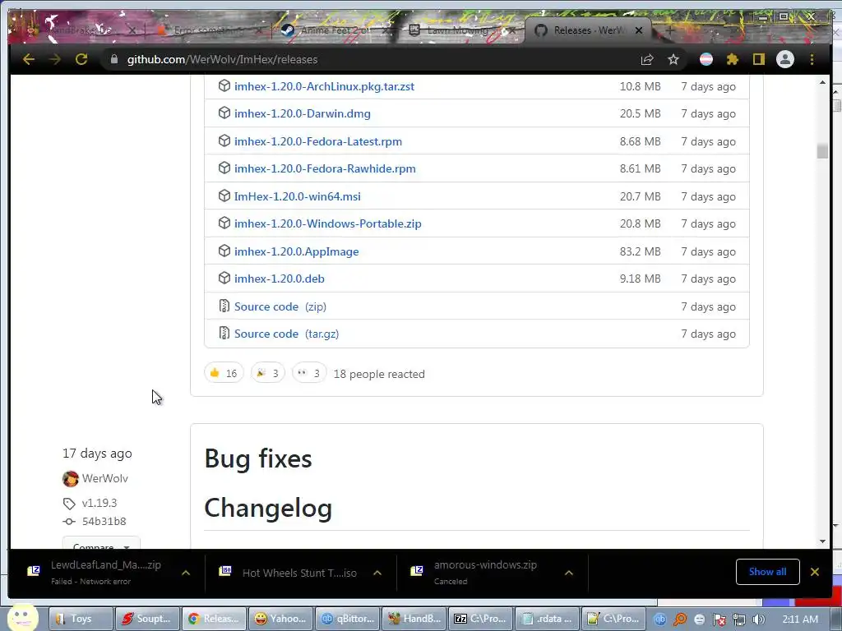Open the extensions puzzle piece menu
The height and width of the screenshot is (631, 842).
pyautogui.click(x=733, y=59)
